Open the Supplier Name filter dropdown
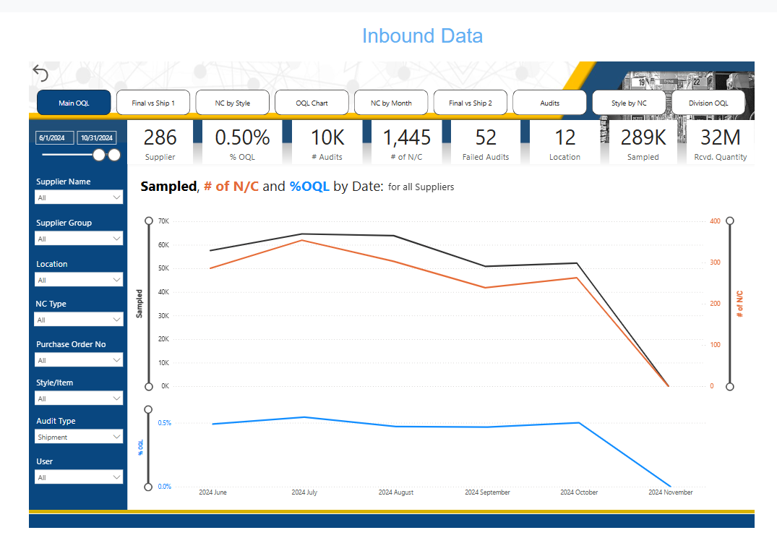The width and height of the screenshot is (777, 538). (x=78, y=197)
